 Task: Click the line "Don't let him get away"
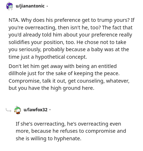(x=63, y=66)
